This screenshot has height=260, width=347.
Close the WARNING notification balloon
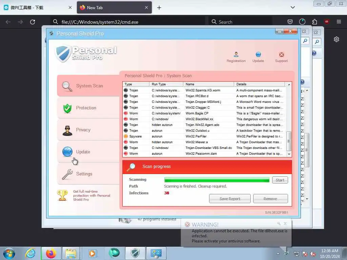pos(285,223)
